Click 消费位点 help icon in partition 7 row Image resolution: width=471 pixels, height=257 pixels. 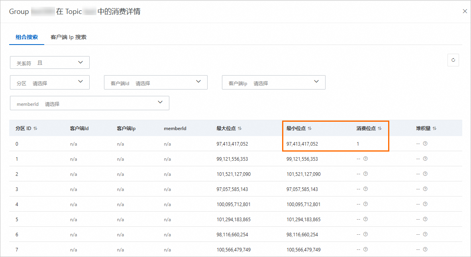(365, 249)
